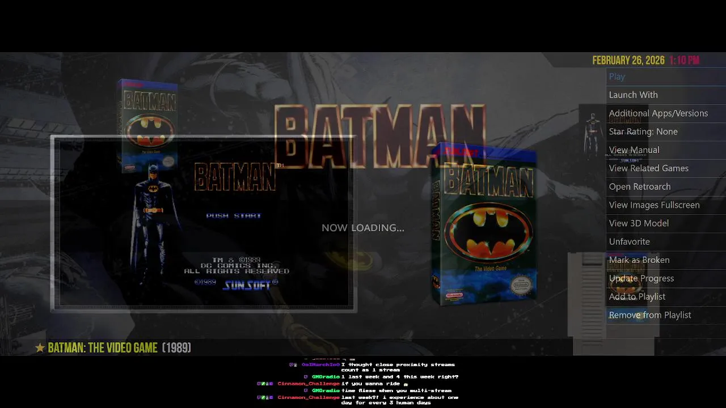This screenshot has height=408, width=726.
Task: Select Star Rating: None entry
Action: pos(666,131)
